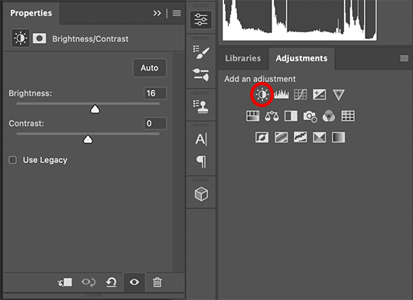Open the Properties panel menu
Screen dimensions: 413x300
click(x=177, y=13)
